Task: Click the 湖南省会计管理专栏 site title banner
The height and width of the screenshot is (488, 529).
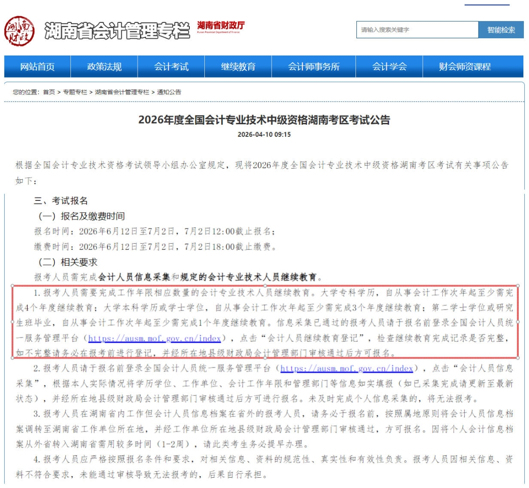Action: pyautogui.click(x=117, y=31)
